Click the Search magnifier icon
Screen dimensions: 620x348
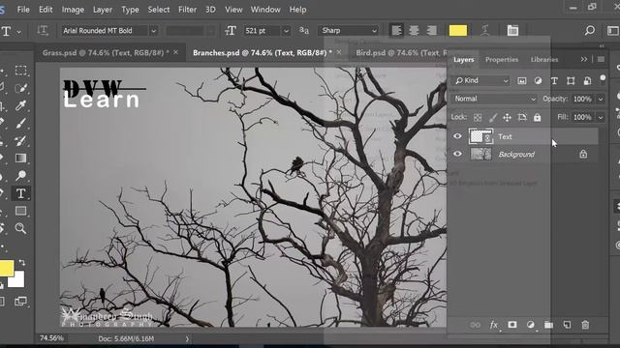(x=590, y=30)
